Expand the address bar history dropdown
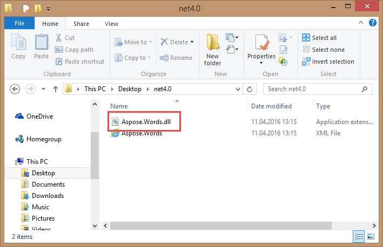The width and height of the screenshot is (383, 247). click(x=238, y=89)
